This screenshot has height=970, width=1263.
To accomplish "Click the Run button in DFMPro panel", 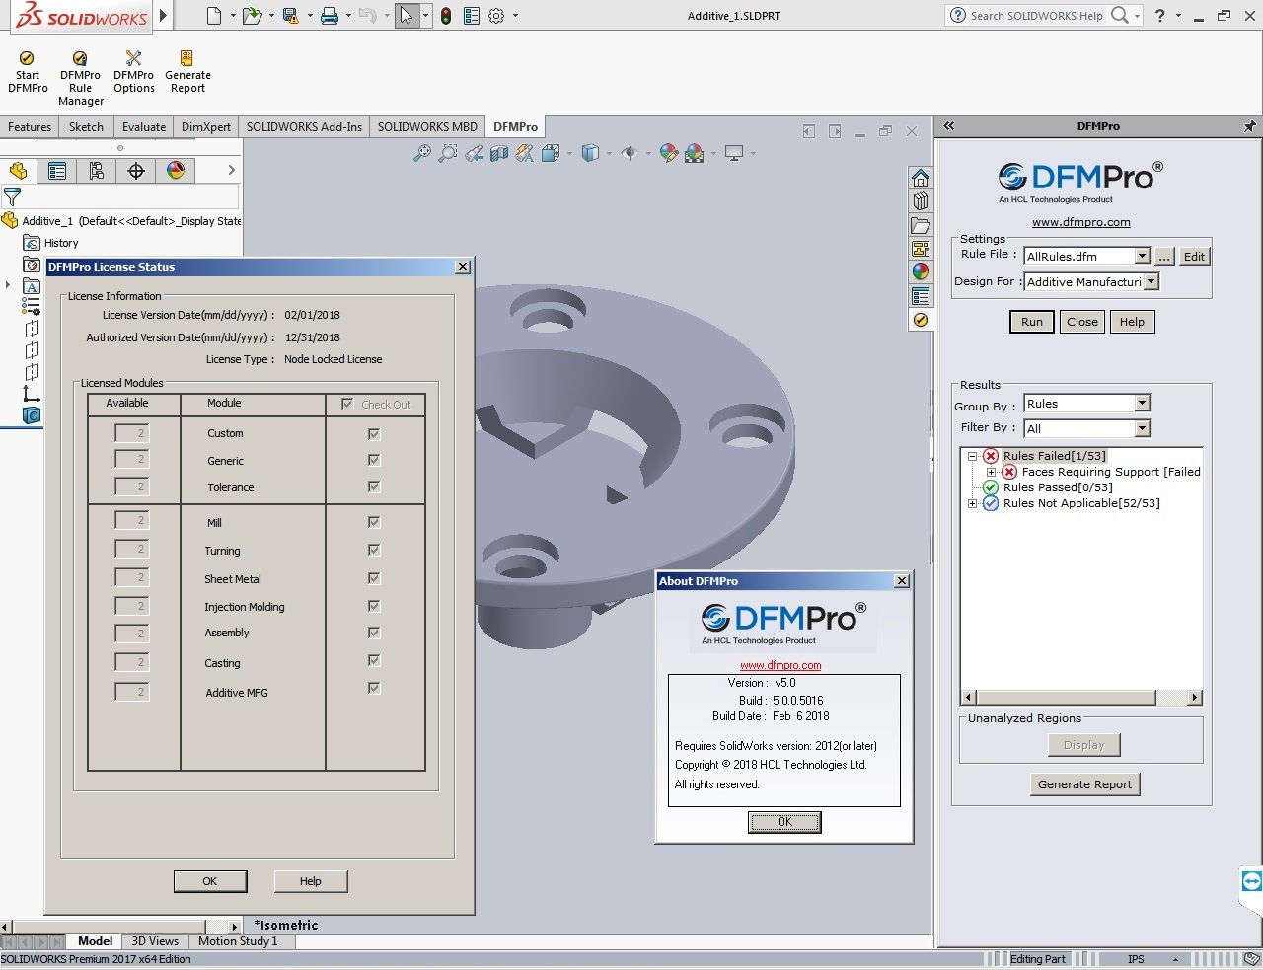I will pos(1032,322).
